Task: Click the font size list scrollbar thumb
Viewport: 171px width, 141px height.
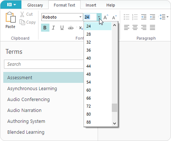Action: click(x=114, y=108)
